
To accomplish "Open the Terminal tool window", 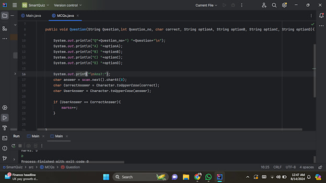I will (x=5, y=138).
